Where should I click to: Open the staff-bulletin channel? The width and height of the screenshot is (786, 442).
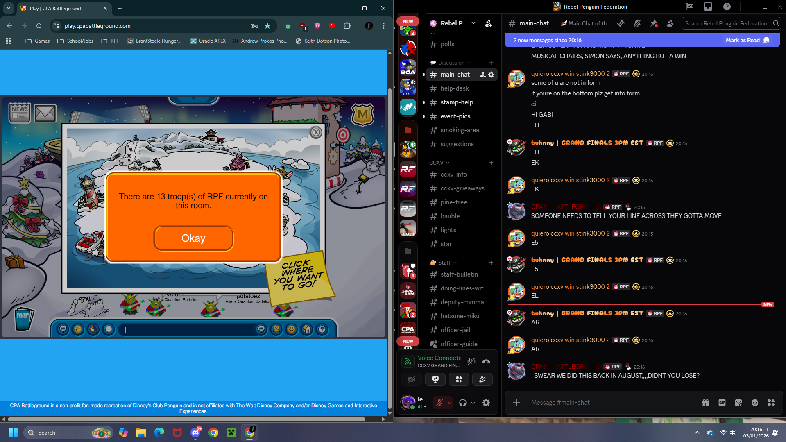pyautogui.click(x=459, y=274)
